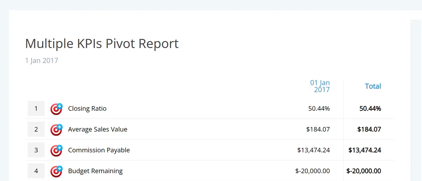Open the Average Sales Value KPI

tap(97, 129)
